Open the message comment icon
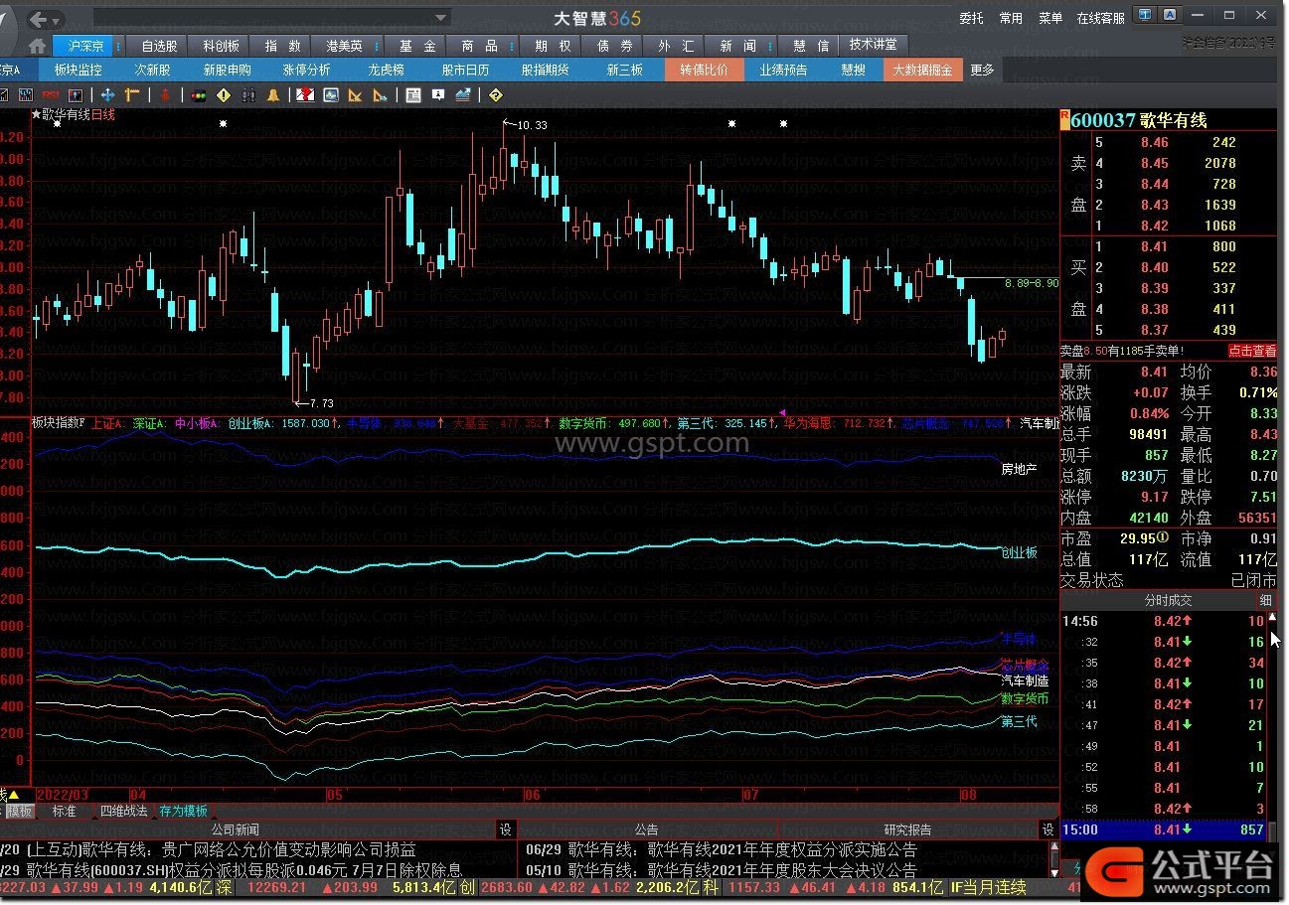1289x905 pixels. click(437, 95)
